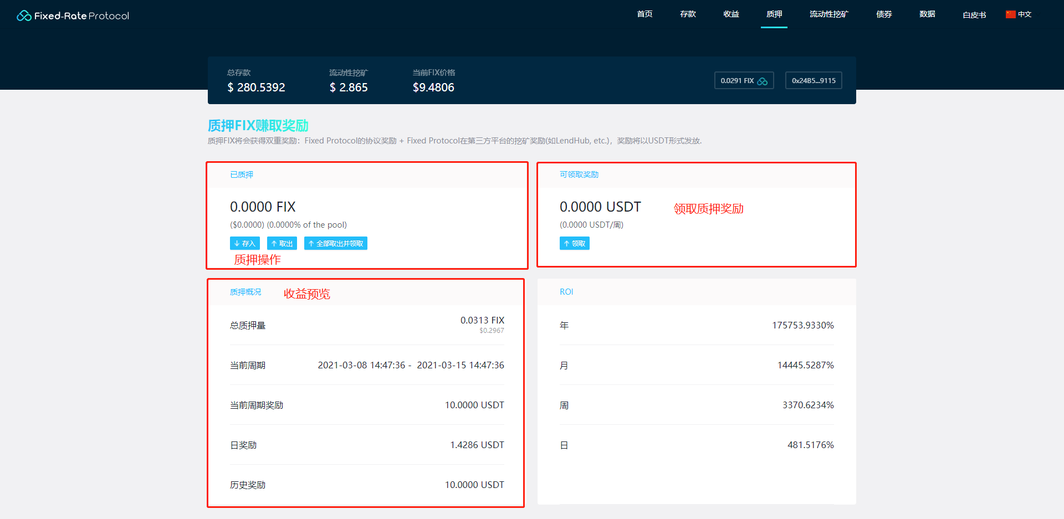Click the $ 2.865 liquidity mining value
The width and height of the screenshot is (1064, 519).
point(349,88)
